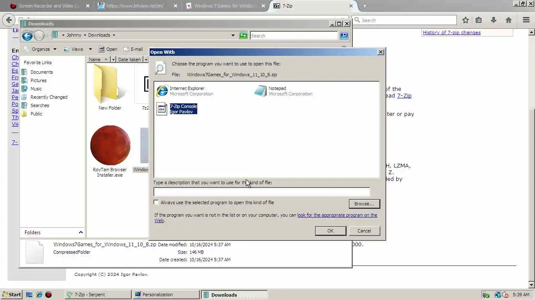Viewport: 535px width, 300px height.
Task: Click the browser search field
Action: tap(404, 20)
